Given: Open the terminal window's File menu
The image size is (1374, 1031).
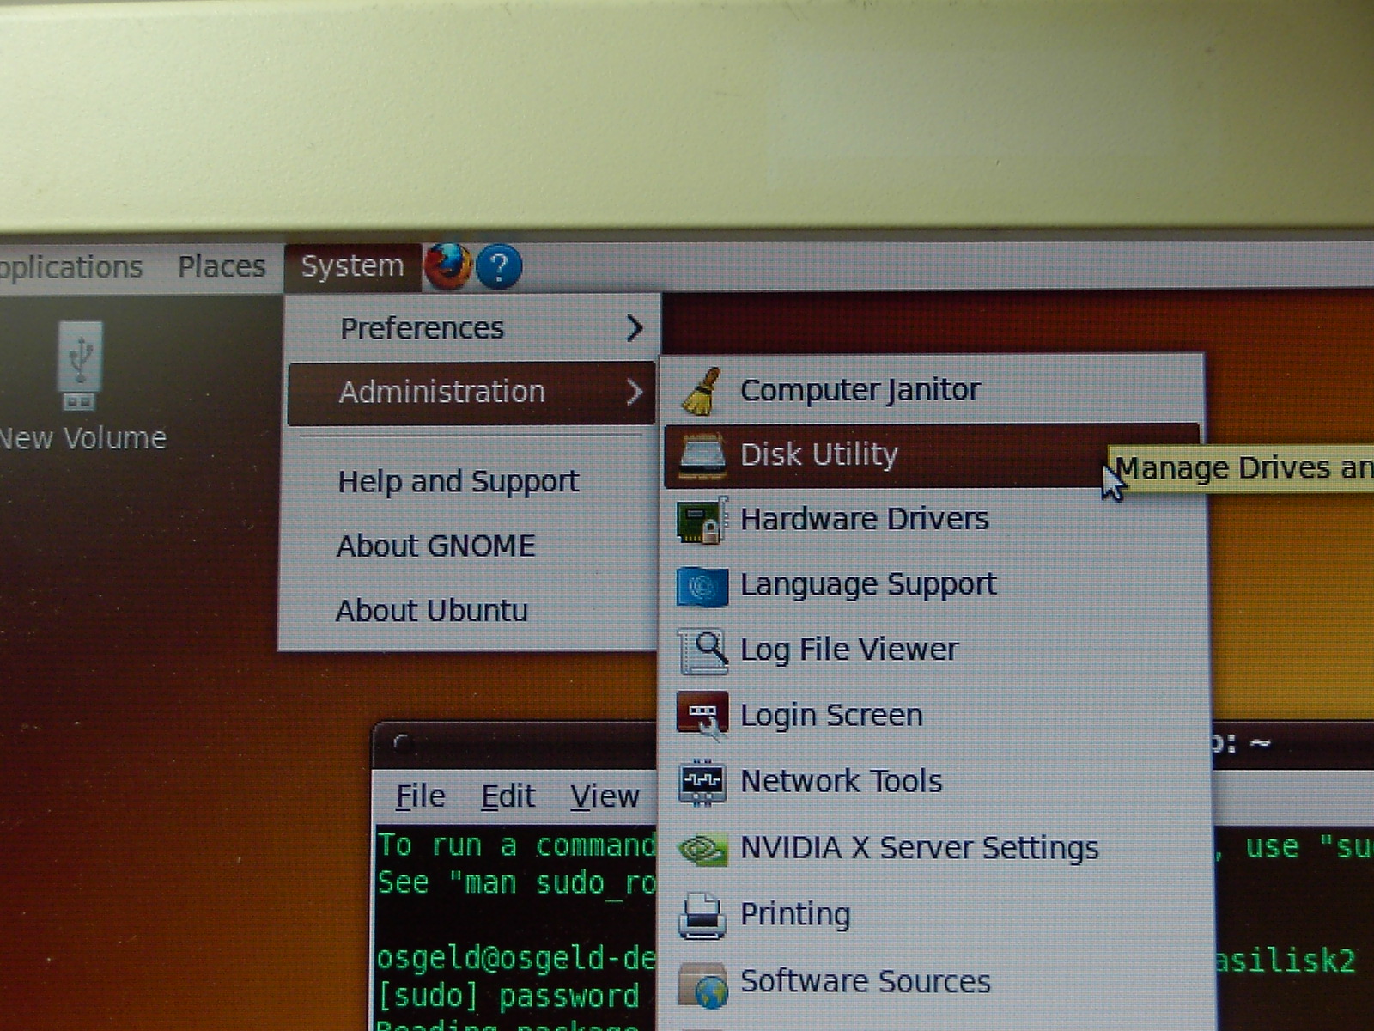Looking at the screenshot, I should [420, 796].
